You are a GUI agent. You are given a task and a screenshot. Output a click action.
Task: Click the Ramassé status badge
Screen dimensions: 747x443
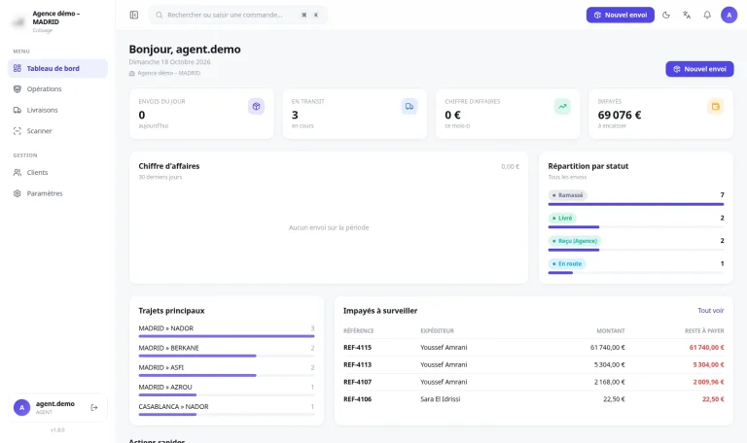click(567, 195)
